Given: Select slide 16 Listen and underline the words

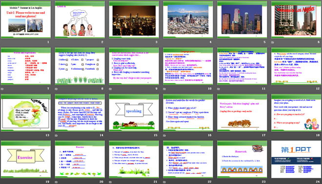Looking at the screenshot, I should tap(188, 113).
